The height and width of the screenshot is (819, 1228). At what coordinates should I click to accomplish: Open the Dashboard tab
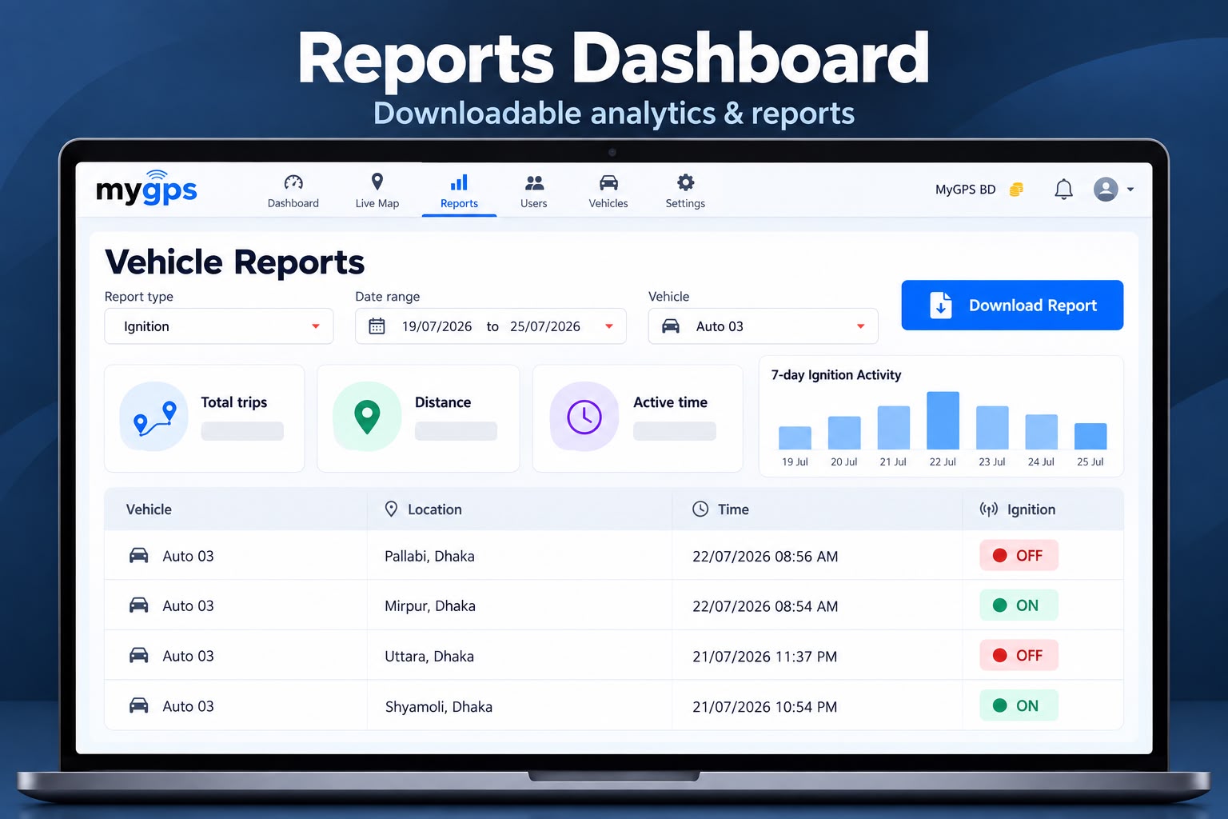293,191
